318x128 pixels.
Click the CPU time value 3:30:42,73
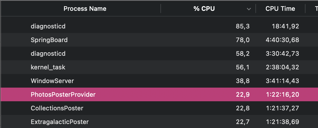282,53
